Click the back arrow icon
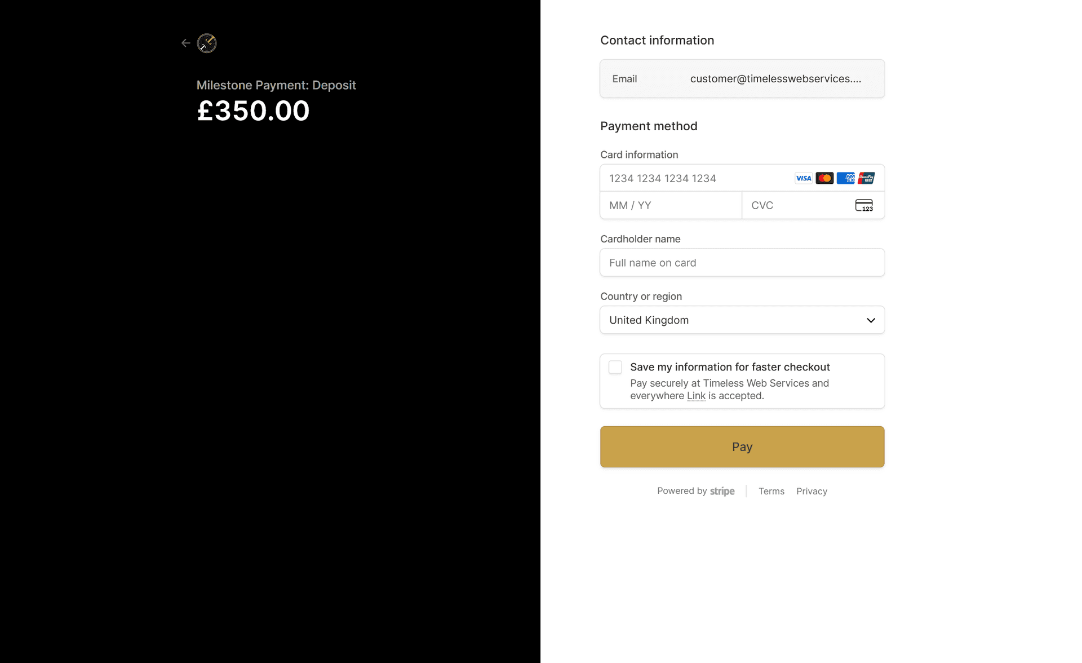The width and height of the screenshot is (1082, 663). pyautogui.click(x=186, y=43)
